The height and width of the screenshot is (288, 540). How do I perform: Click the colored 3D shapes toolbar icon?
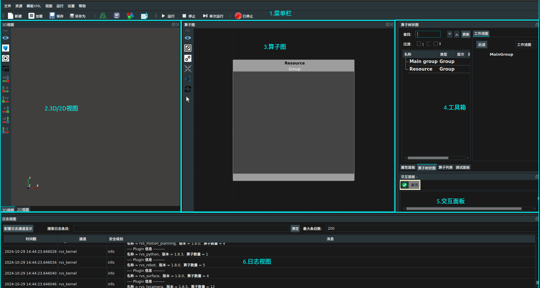pos(130,16)
